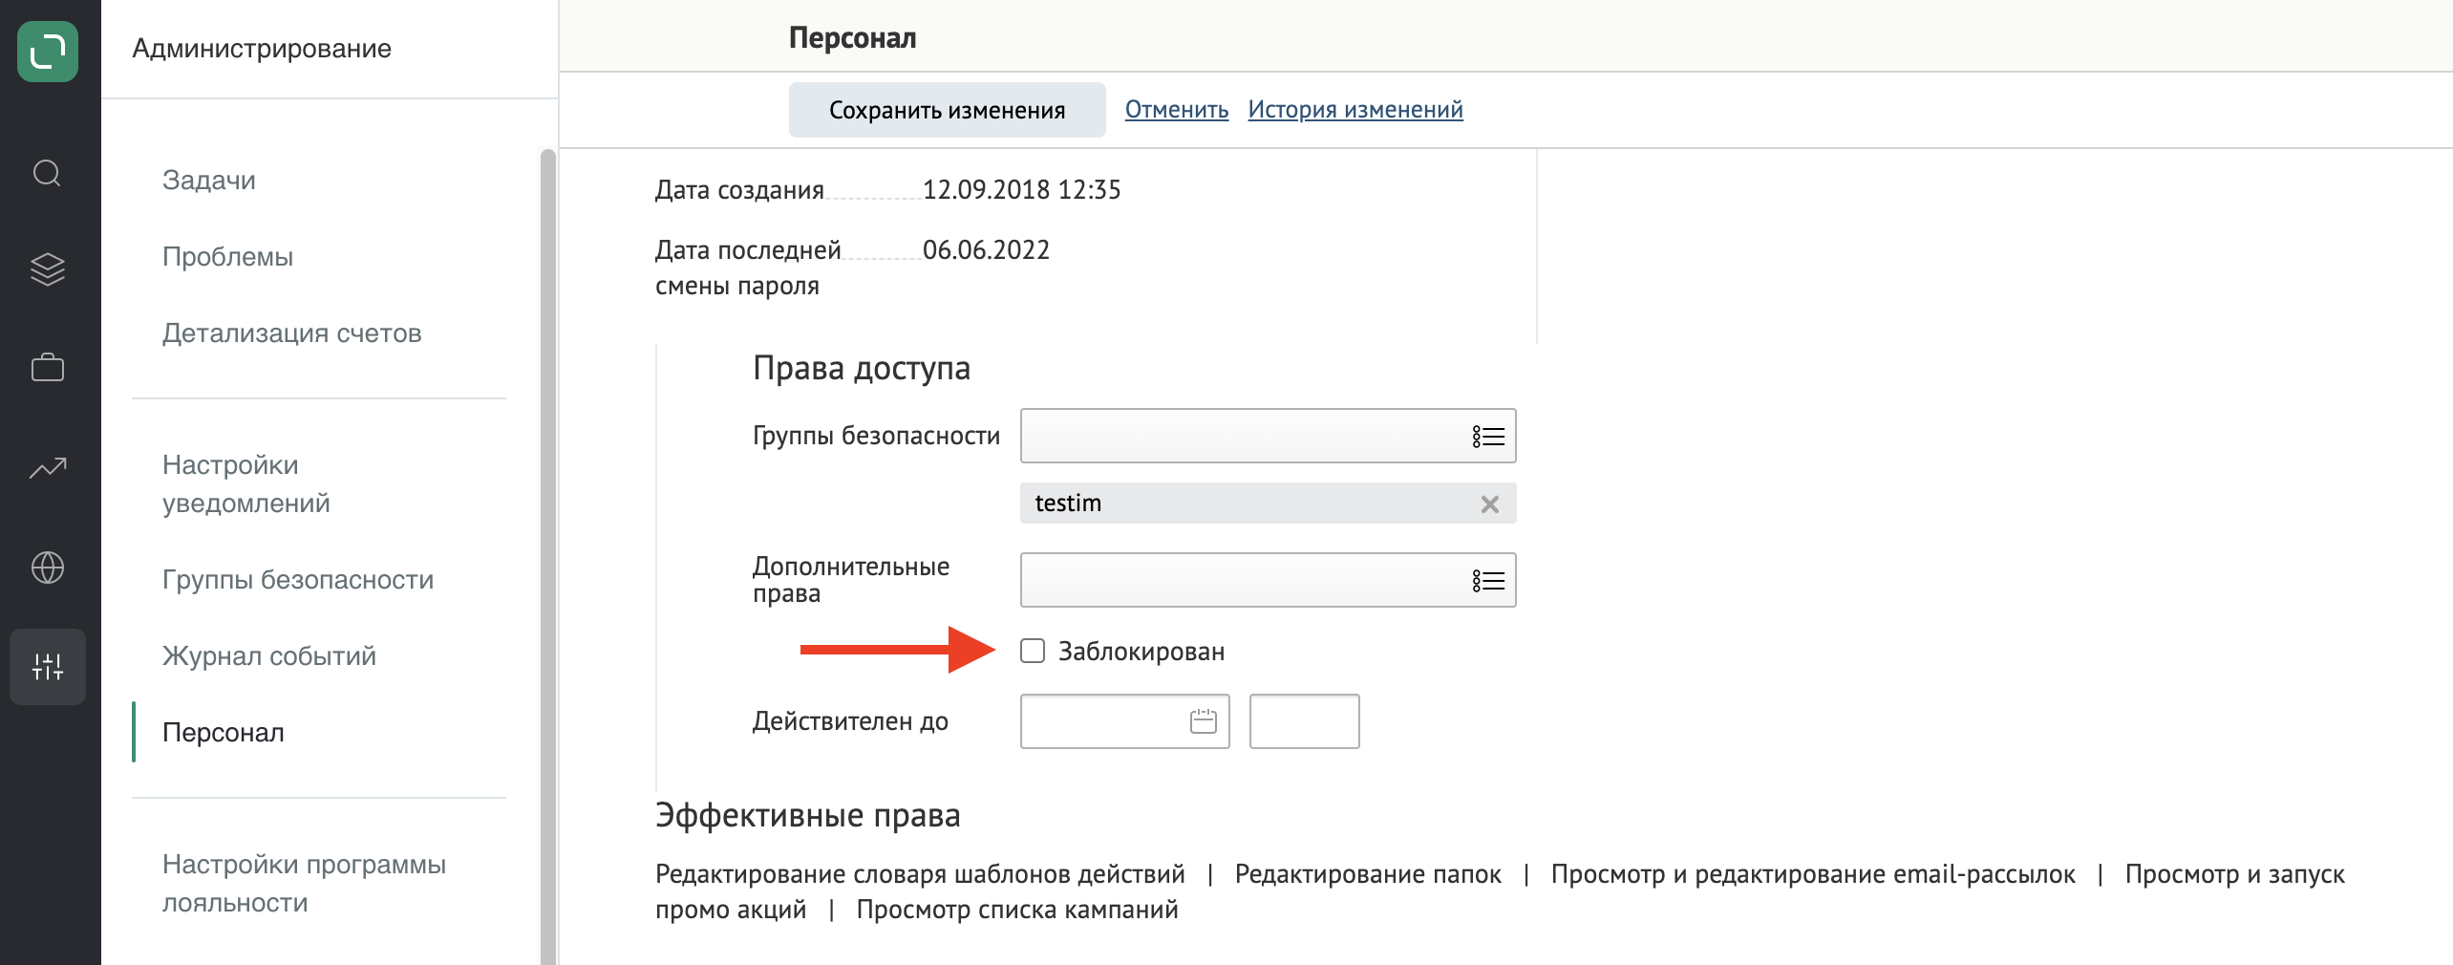Click Редактирование папок text

pyautogui.click(x=1368, y=873)
